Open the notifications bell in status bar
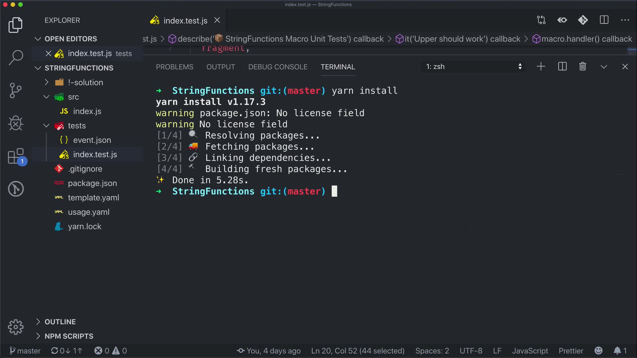637x358 pixels. tap(617, 351)
